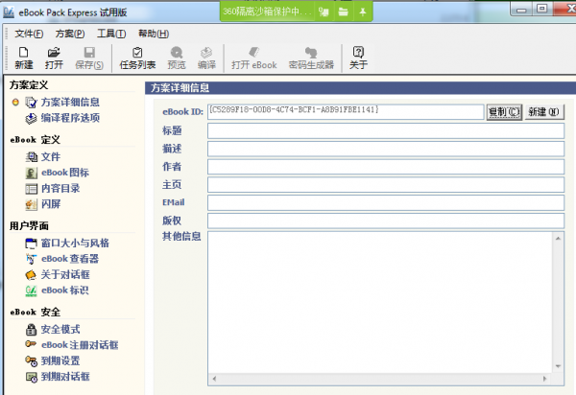Click the 新建(N) button beside eBook ID
Image resolution: width=576 pixels, height=395 pixels.
(x=543, y=112)
